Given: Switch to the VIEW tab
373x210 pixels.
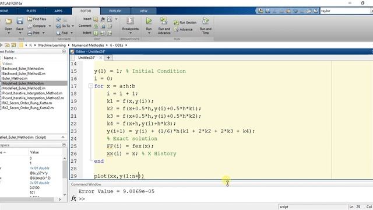Looking at the screenshot, I should [143, 11].
